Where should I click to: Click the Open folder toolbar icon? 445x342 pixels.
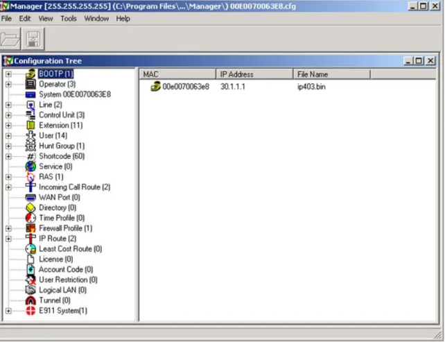10,39
